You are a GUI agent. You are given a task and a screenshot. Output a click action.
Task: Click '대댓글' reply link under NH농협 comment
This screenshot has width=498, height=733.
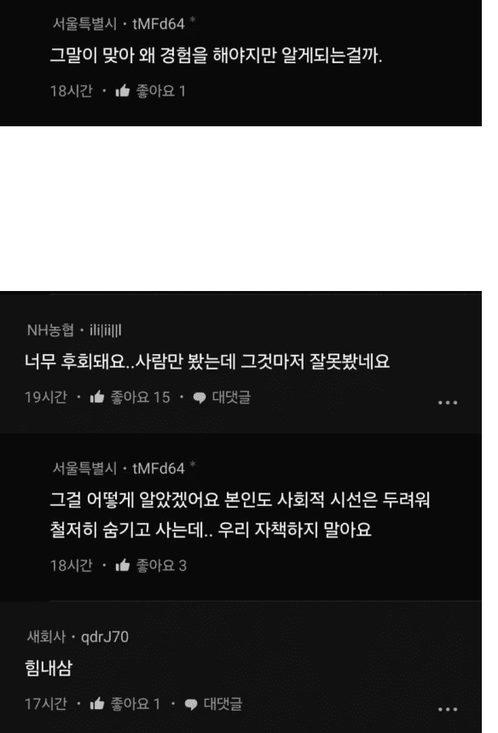(x=231, y=397)
